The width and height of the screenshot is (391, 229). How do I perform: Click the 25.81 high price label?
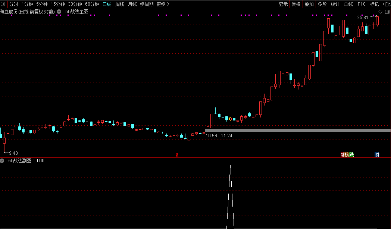coord(363,18)
